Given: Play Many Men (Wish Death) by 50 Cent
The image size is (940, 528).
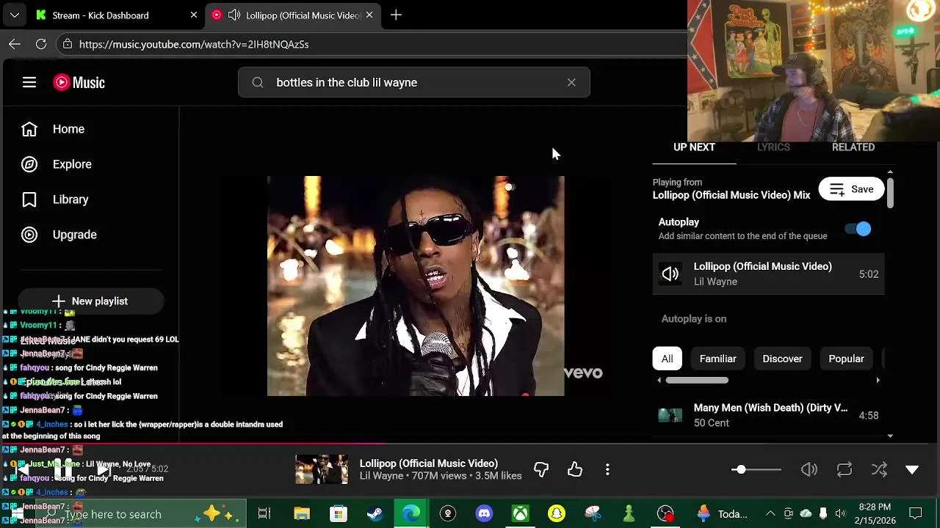Looking at the screenshot, I should click(x=768, y=415).
